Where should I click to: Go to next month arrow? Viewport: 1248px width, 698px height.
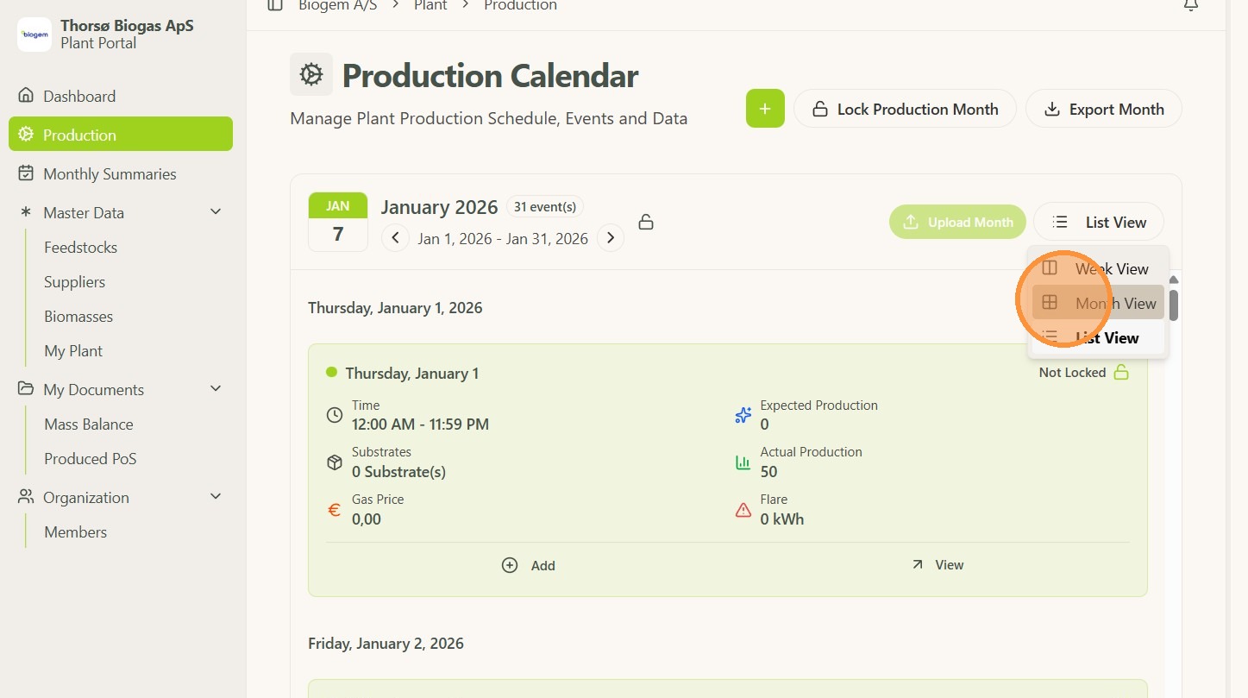click(611, 237)
